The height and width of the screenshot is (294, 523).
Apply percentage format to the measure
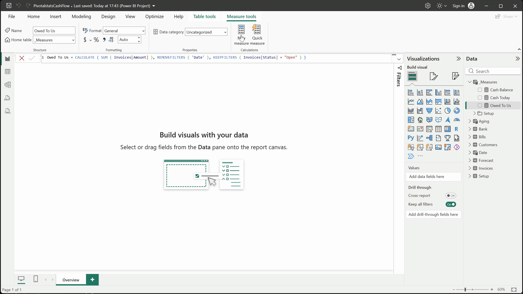(96, 40)
